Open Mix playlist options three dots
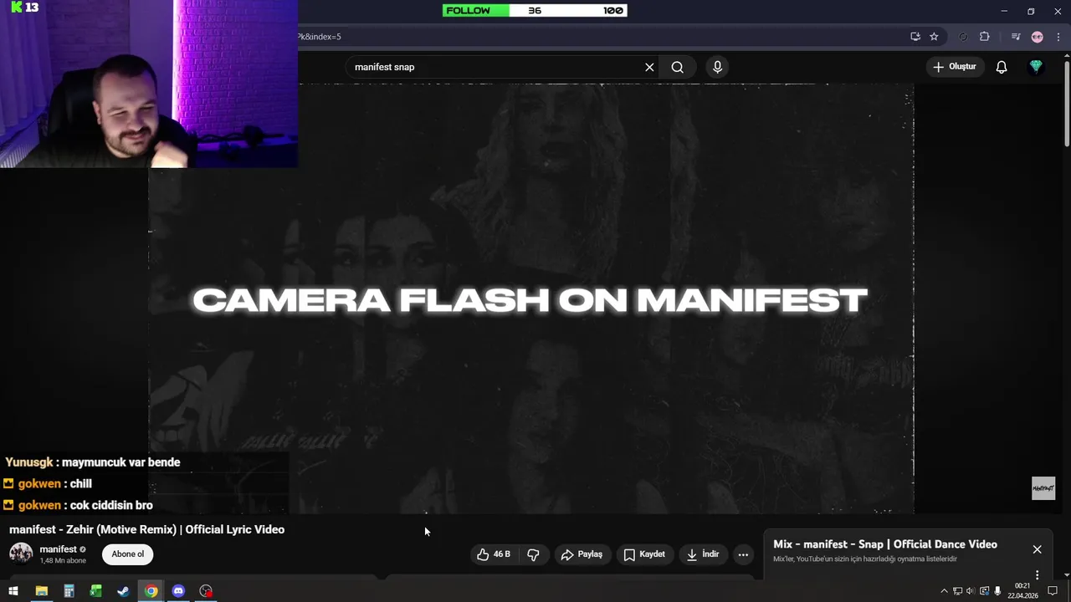 click(x=1037, y=575)
